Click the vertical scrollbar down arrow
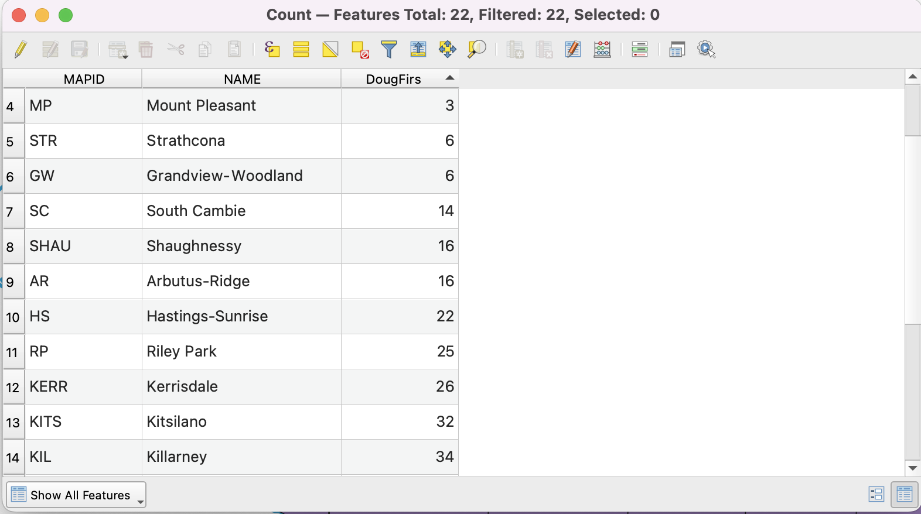Screen dimensions: 921x514 pyautogui.click(x=912, y=468)
